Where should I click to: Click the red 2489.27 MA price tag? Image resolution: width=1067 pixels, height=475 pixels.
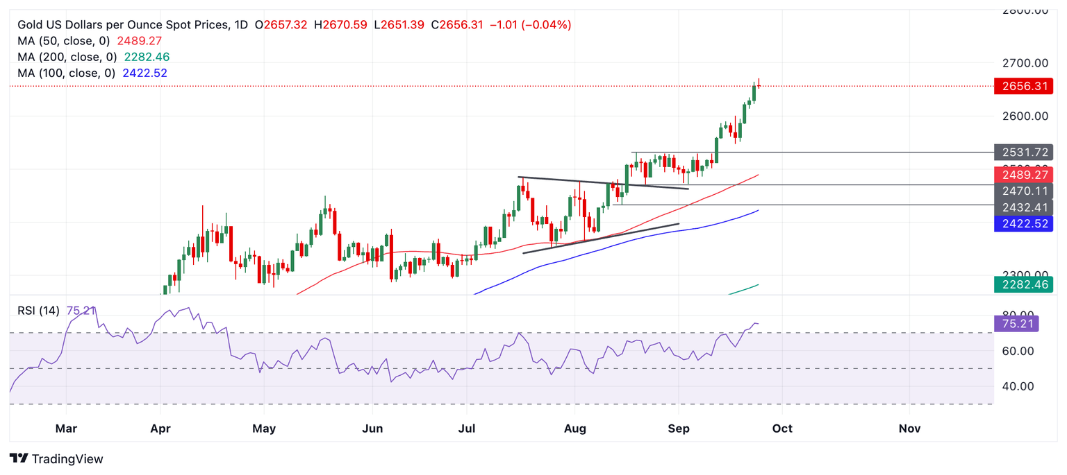pyautogui.click(x=1023, y=175)
